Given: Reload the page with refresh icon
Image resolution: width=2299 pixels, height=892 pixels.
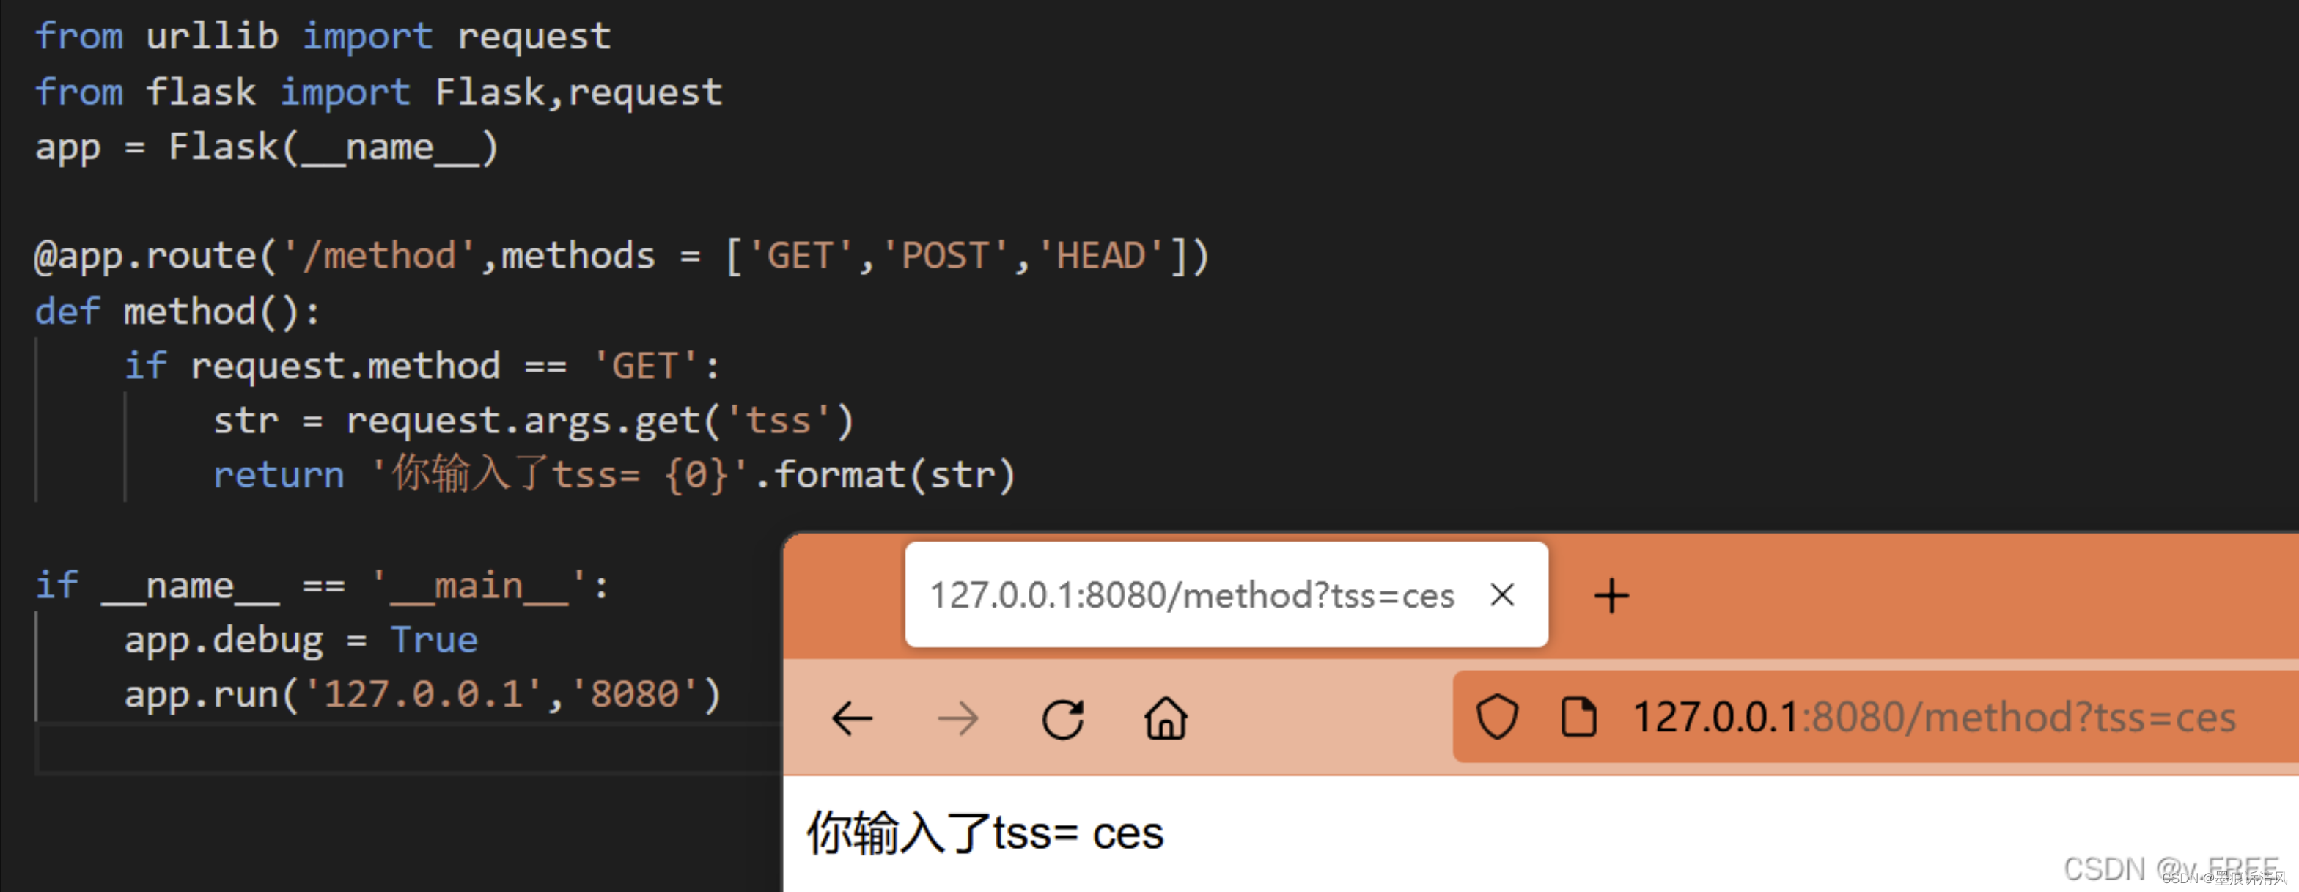Looking at the screenshot, I should coord(1062,719).
